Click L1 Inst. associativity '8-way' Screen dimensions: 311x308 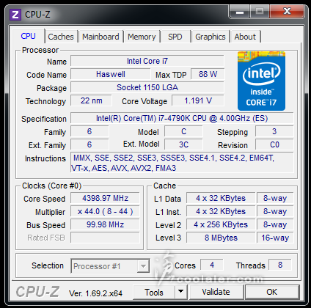point(275,211)
